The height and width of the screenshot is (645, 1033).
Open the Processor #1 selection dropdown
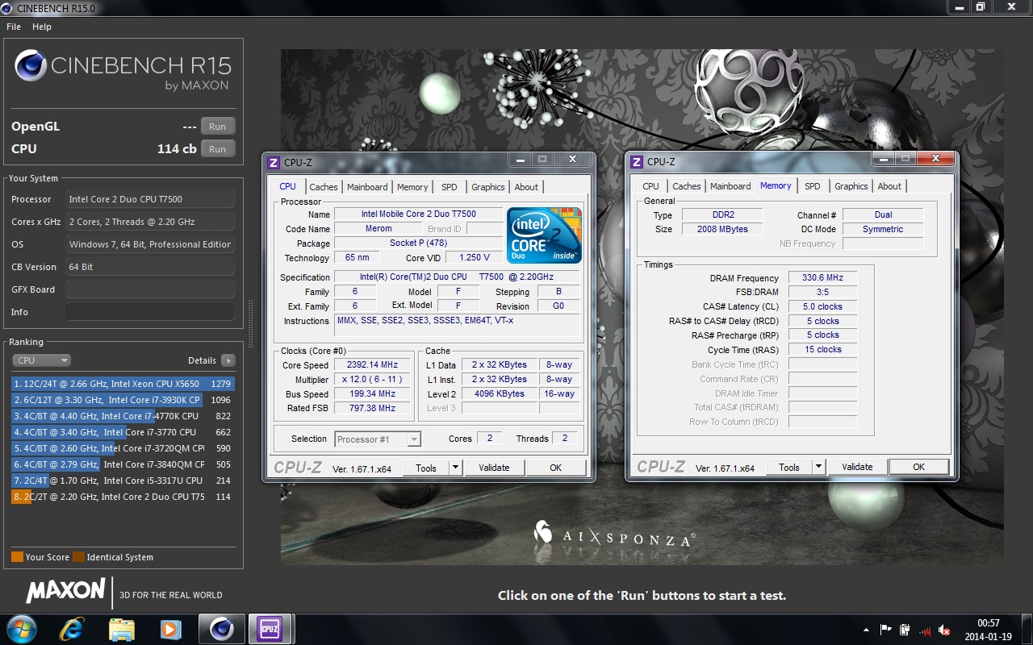point(378,439)
